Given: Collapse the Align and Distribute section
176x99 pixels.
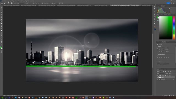Looking at the screenshot, I should pos(157,54).
